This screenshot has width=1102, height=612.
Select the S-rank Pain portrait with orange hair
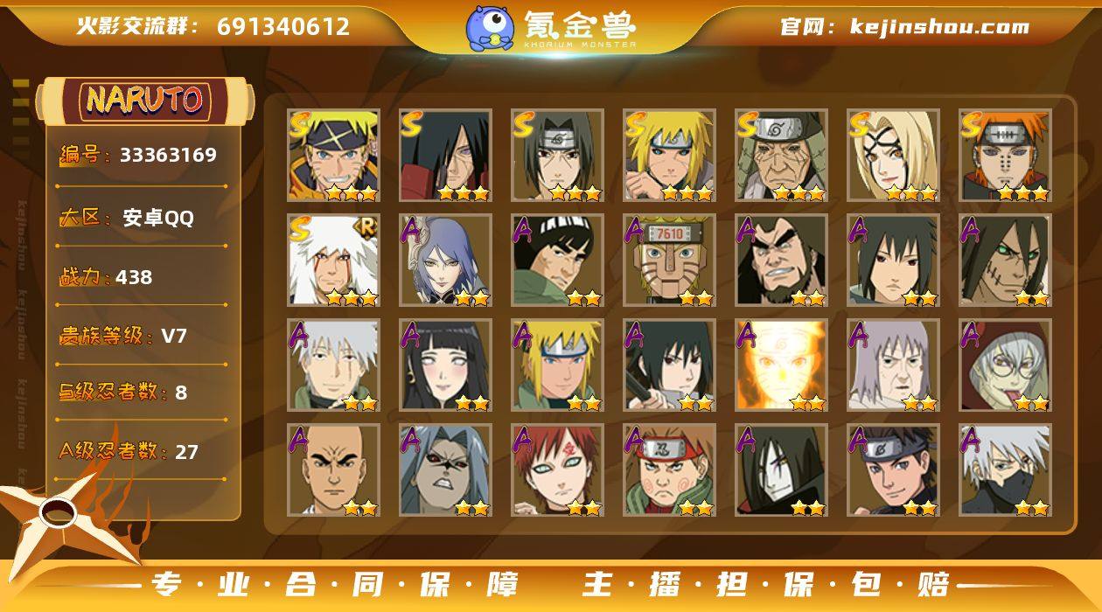1005,156
